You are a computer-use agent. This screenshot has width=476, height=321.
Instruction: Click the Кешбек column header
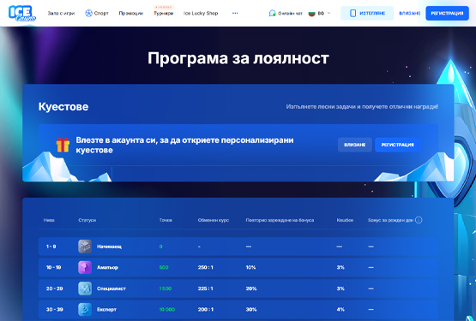(x=345, y=220)
